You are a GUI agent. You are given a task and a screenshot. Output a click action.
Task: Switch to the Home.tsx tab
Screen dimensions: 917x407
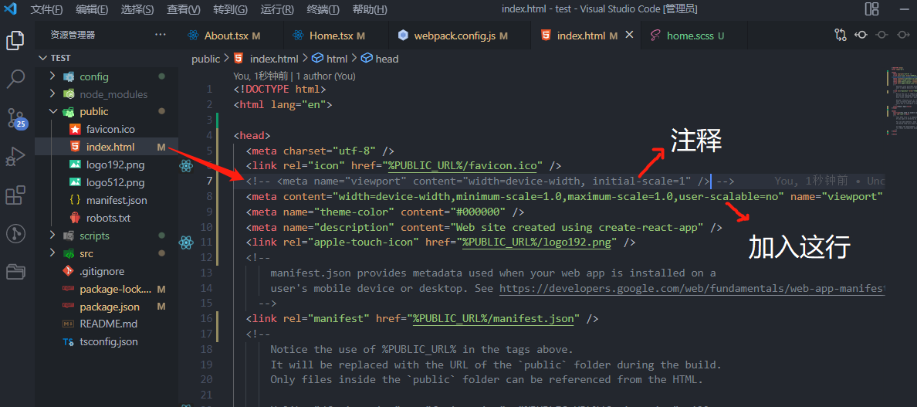(337, 35)
